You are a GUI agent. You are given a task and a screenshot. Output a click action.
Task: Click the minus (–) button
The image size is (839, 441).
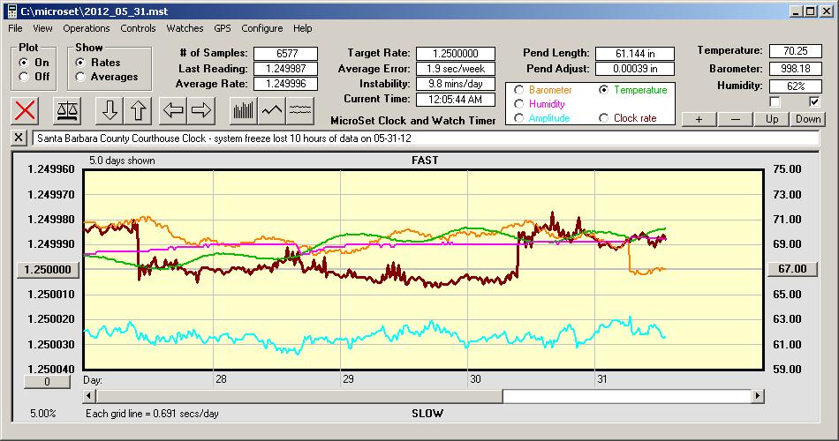(x=735, y=119)
